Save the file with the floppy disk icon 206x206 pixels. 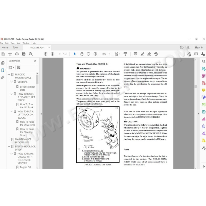[x=3, y=54]
